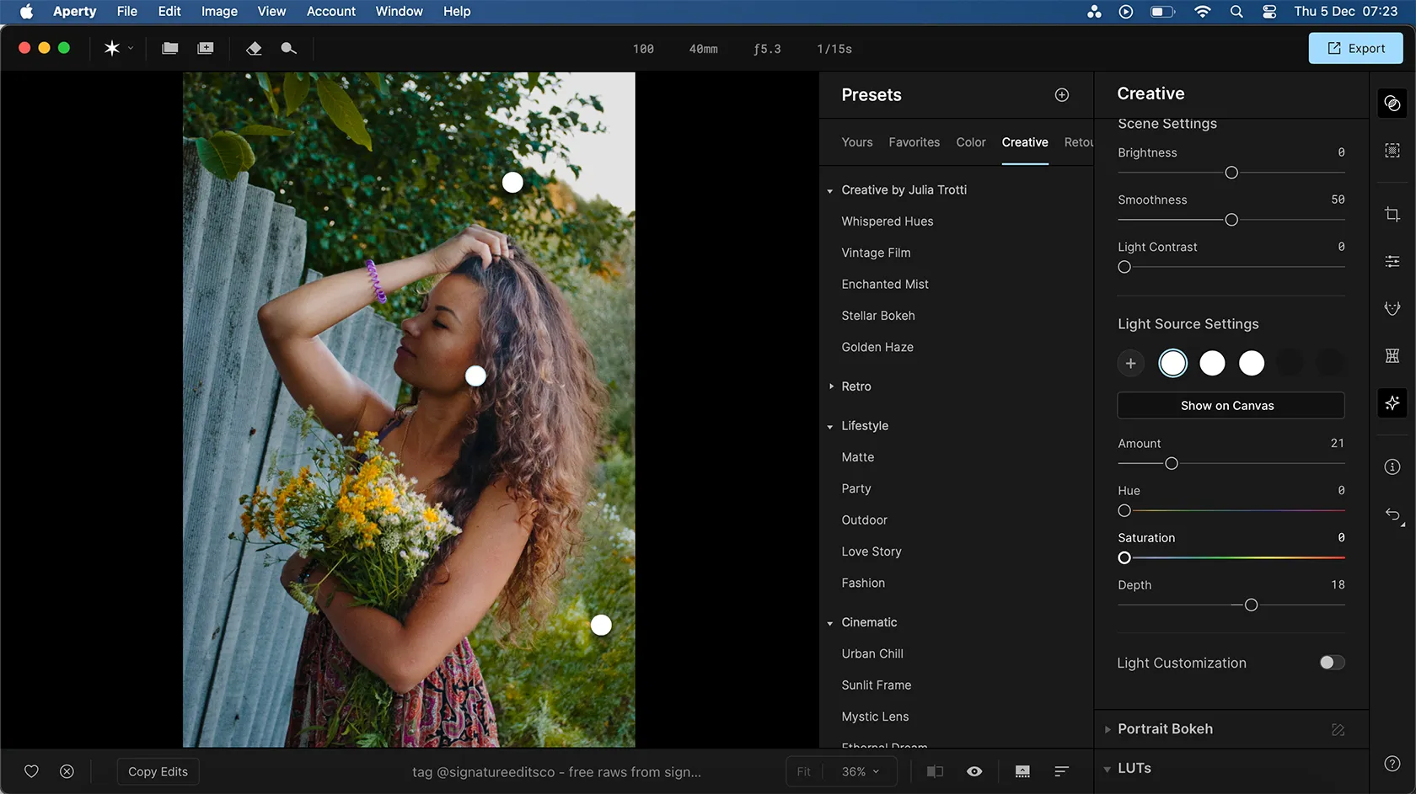Open the folder browse icon
This screenshot has height=794, width=1416.
click(170, 49)
